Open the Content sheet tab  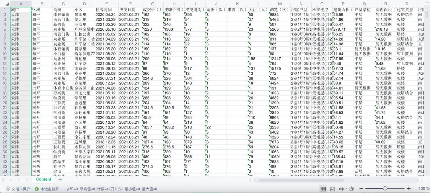click(x=44, y=179)
